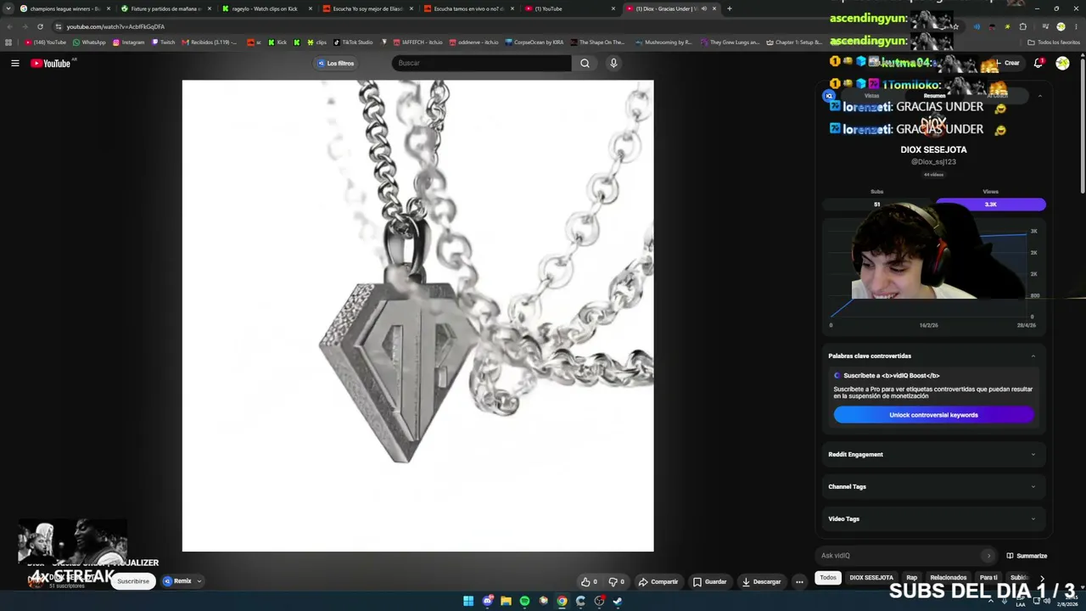The height and width of the screenshot is (611, 1086).
Task: Open the Chrome tab search dropdown
Action: coord(9,8)
